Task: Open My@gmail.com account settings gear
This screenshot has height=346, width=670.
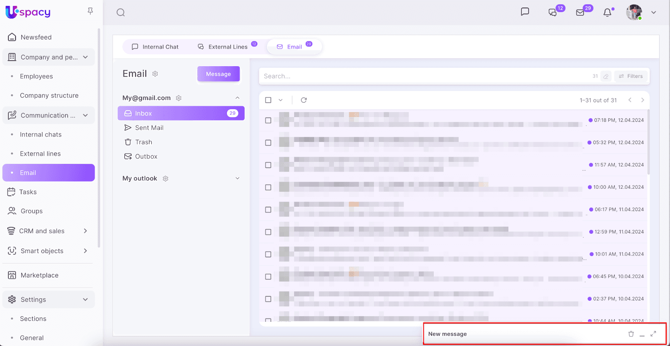Action: pos(179,98)
